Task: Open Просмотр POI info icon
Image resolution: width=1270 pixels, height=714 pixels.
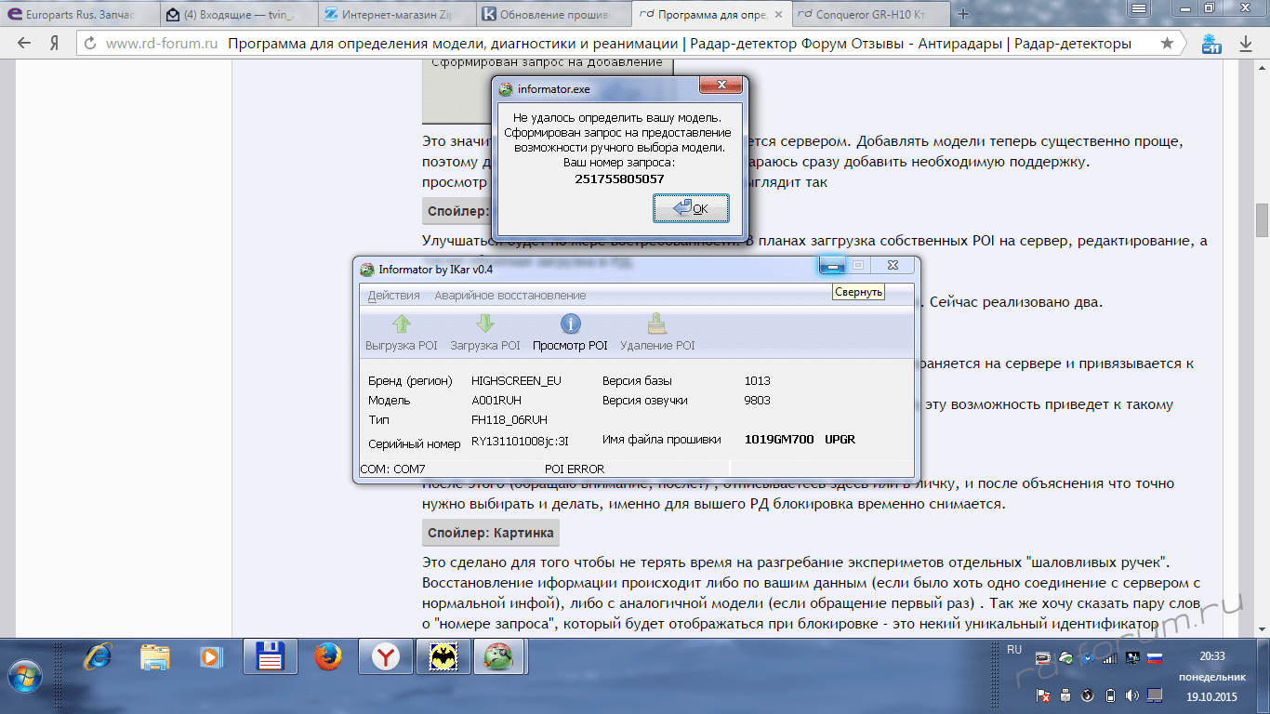Action: pyautogui.click(x=570, y=324)
